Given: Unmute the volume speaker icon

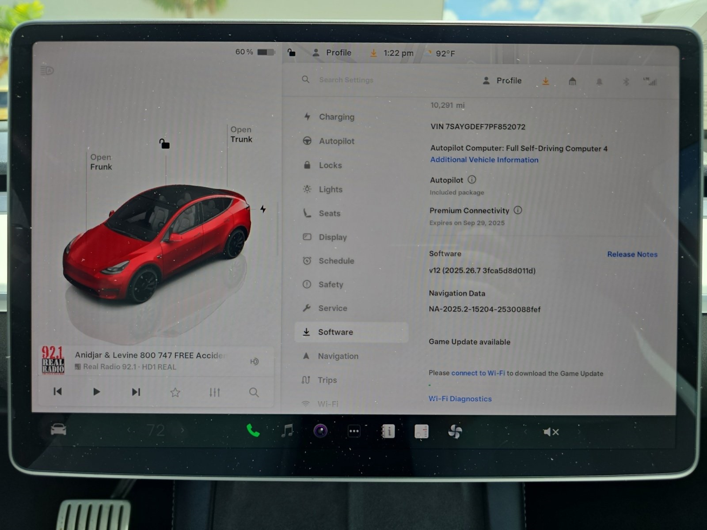Looking at the screenshot, I should pyautogui.click(x=551, y=432).
